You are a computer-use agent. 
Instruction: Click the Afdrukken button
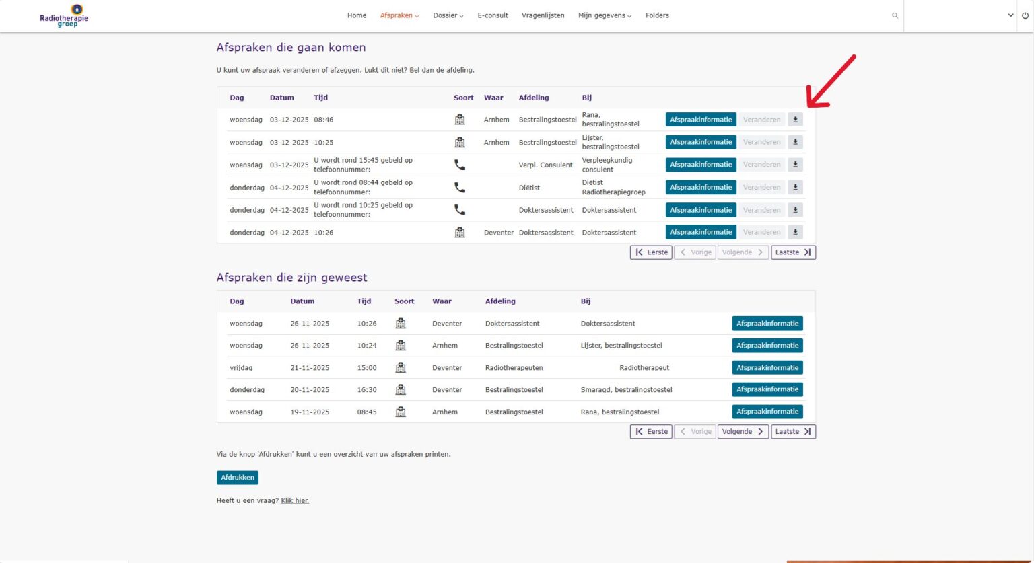238,478
